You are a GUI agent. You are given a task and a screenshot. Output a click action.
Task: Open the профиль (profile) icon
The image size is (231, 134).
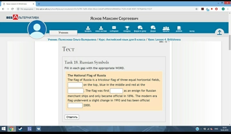point(88,29)
